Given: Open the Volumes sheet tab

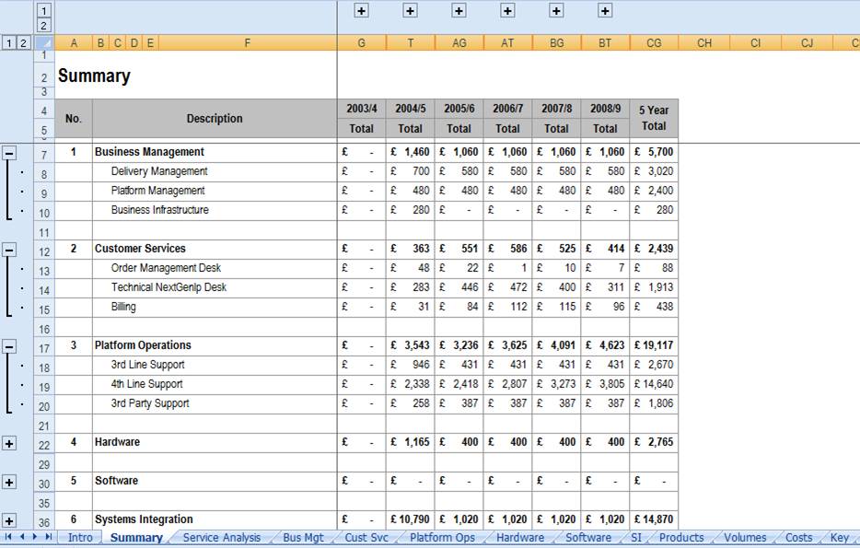Looking at the screenshot, I should coord(744,538).
